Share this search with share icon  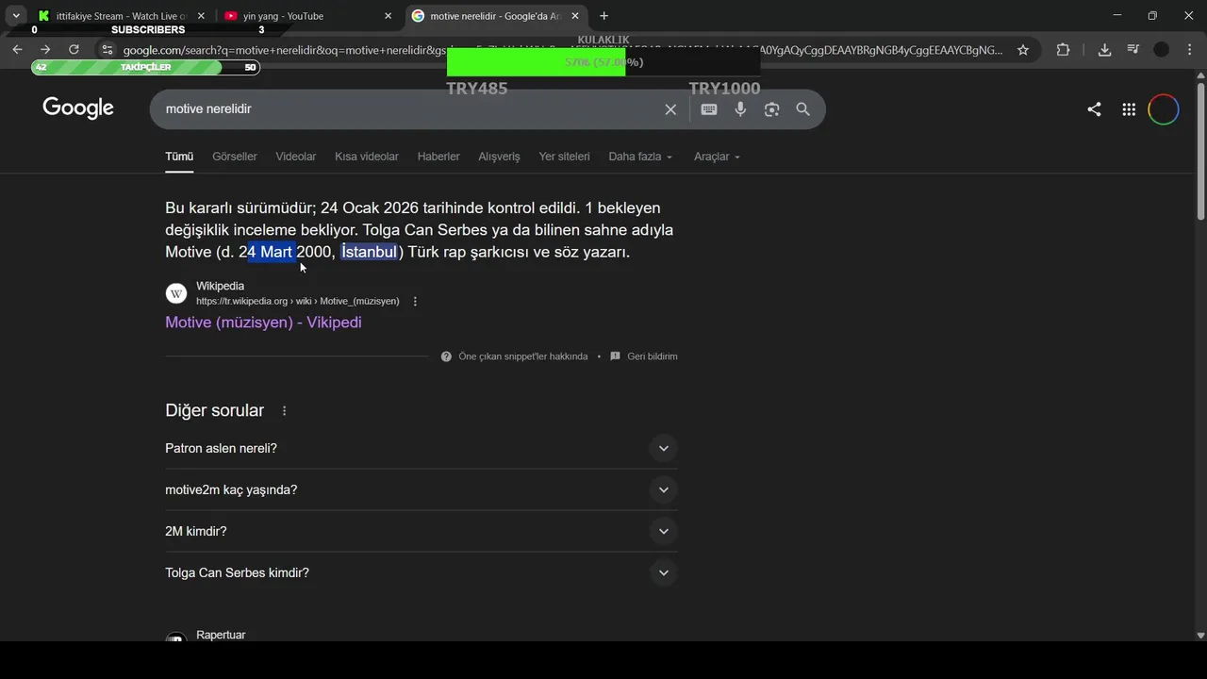(1094, 109)
